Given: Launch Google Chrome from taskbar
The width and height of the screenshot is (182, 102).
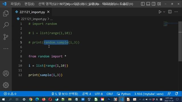Looking at the screenshot, I should (31, 99).
